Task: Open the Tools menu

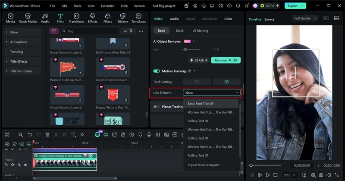Action: [77, 6]
